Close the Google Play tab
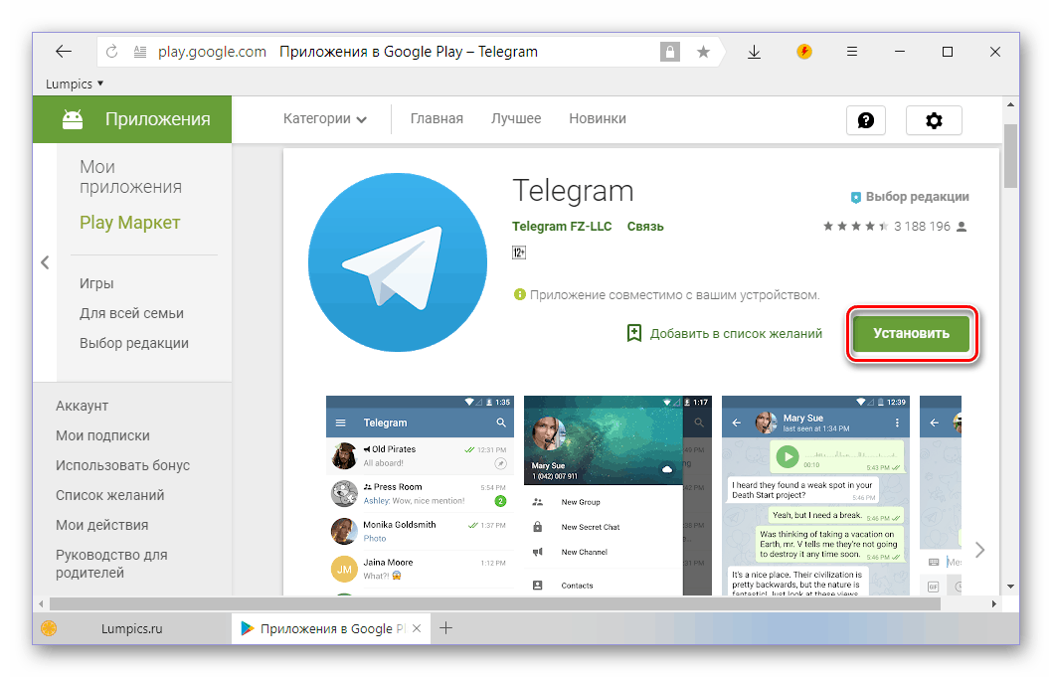Screen dimensions: 1052x677 click(417, 628)
